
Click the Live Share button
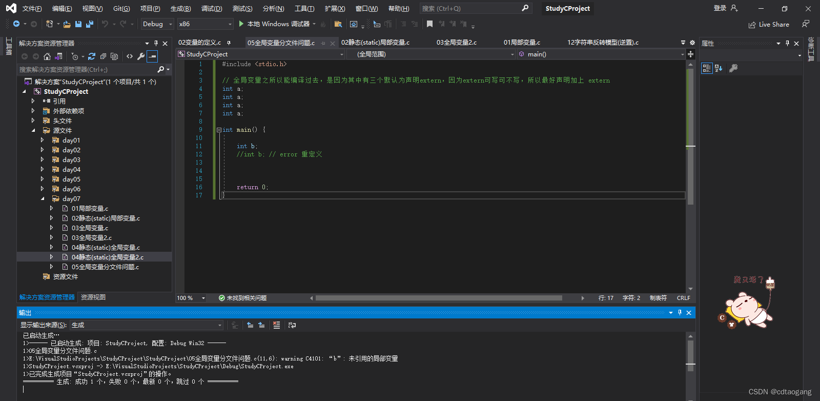click(769, 24)
